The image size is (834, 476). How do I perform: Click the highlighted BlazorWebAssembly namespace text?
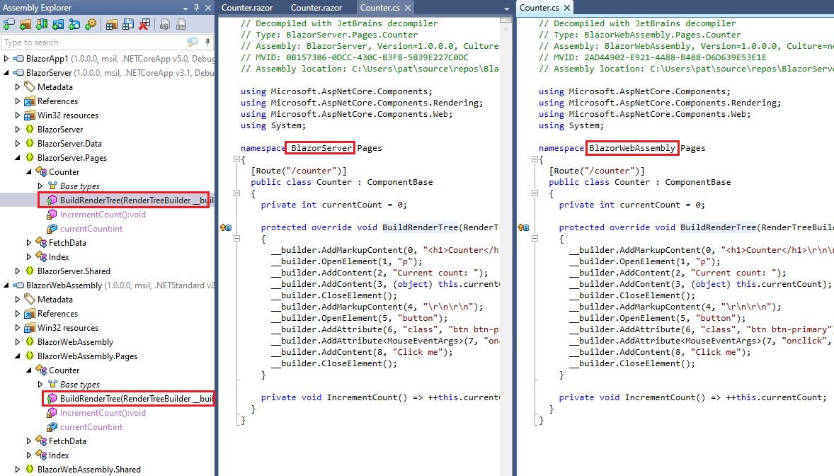point(633,148)
